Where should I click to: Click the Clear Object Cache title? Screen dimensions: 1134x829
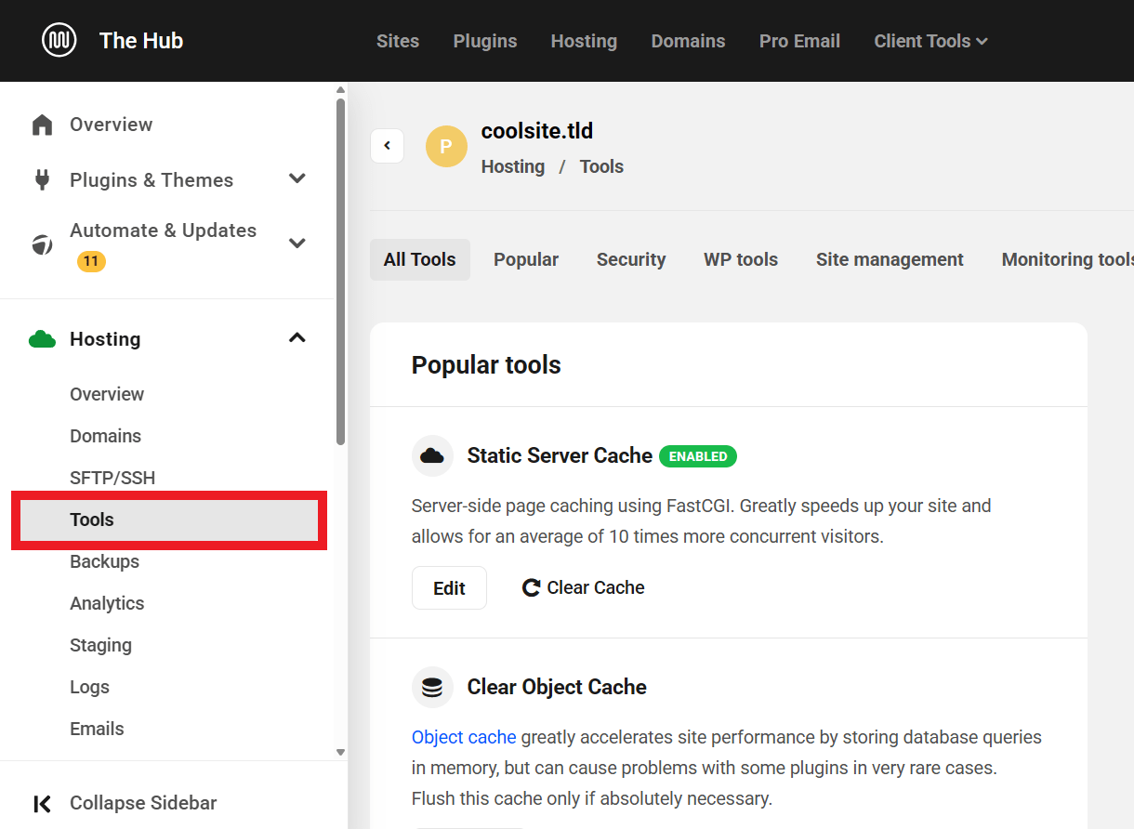(557, 687)
